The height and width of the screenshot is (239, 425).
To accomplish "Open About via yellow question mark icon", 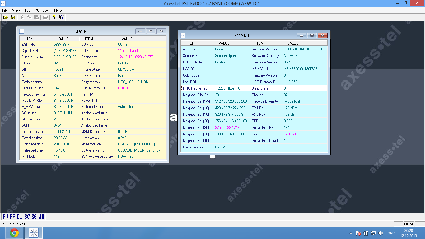I will tap(54, 17).
